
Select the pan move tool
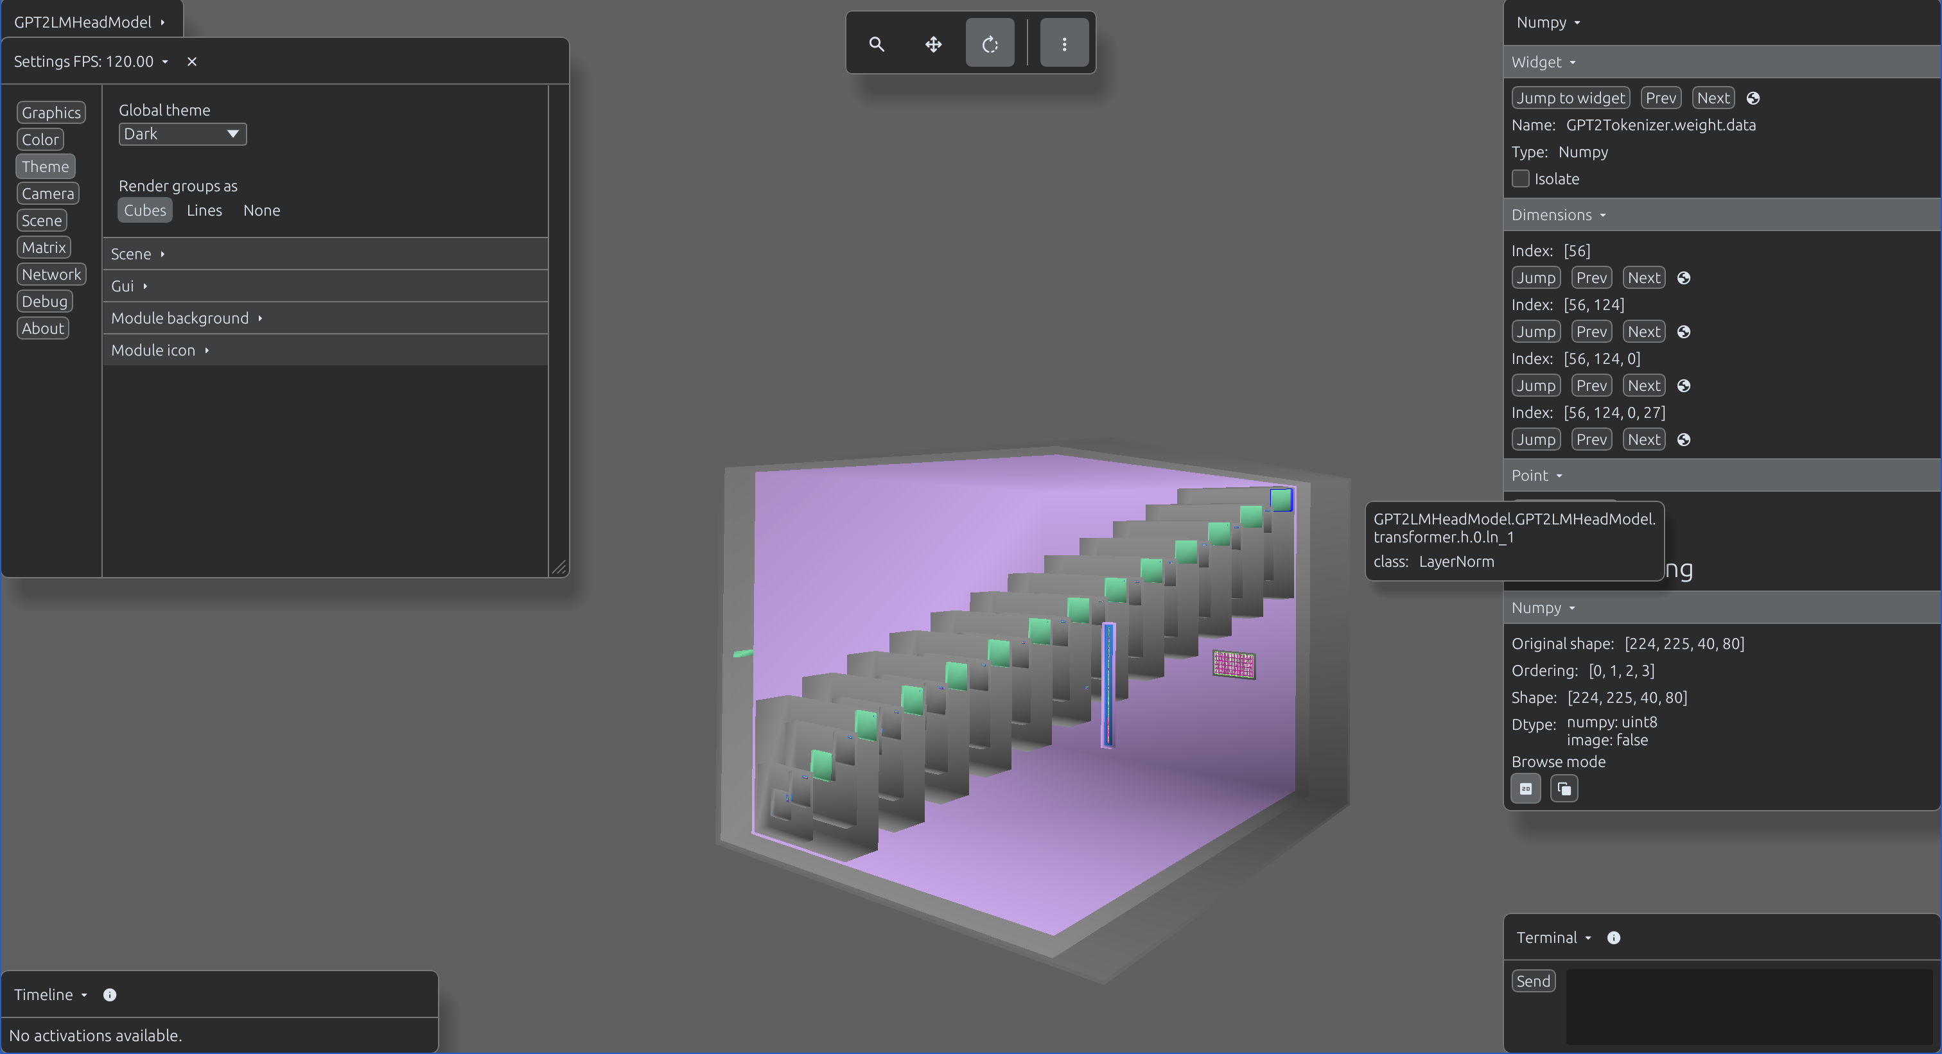(x=933, y=44)
